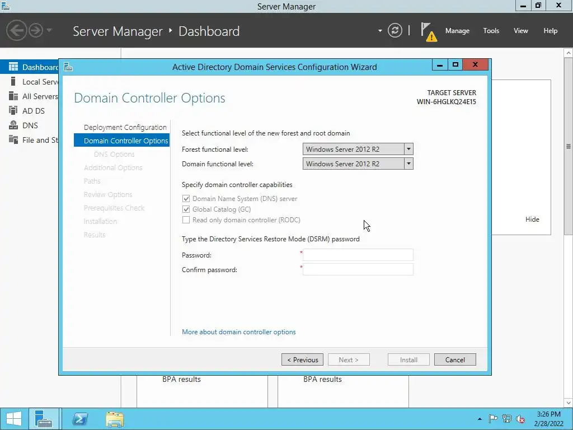Image resolution: width=573 pixels, height=430 pixels.
Task: Click the Server Manager forward arrow
Action: pyautogui.click(x=36, y=30)
